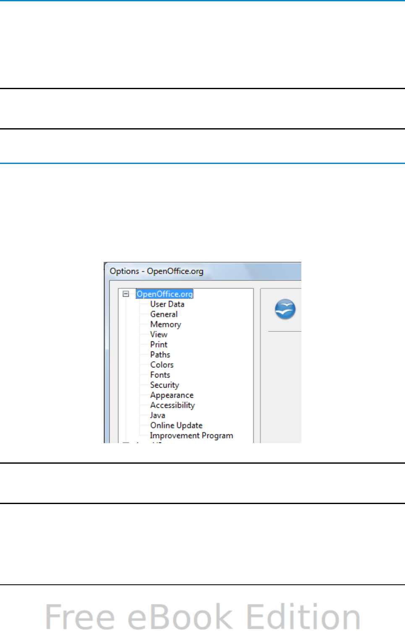
Task: Click the Options - OpenOffice.org title bar
Action: coord(204,271)
